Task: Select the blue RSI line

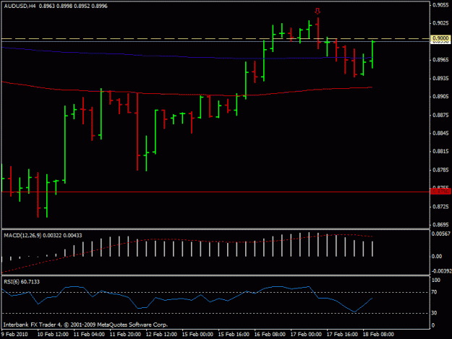Action: (x=187, y=298)
